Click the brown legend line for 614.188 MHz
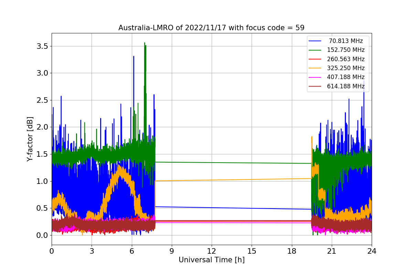The image size is (413, 275). point(316,86)
